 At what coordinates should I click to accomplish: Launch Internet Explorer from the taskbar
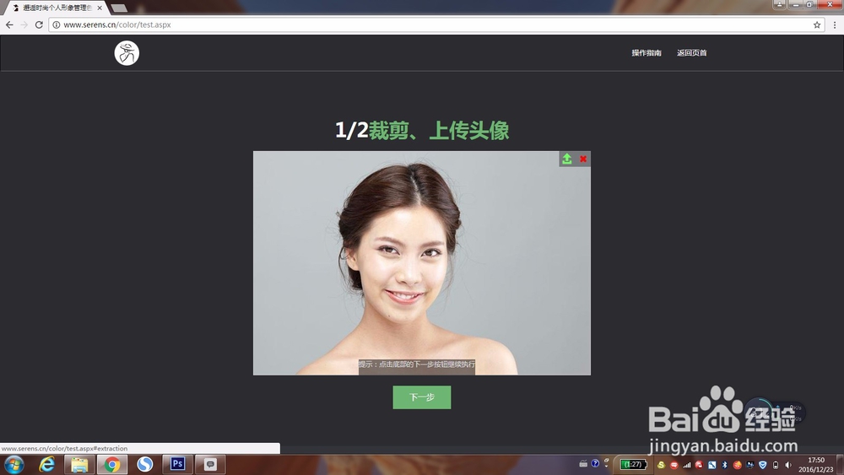[x=46, y=464]
